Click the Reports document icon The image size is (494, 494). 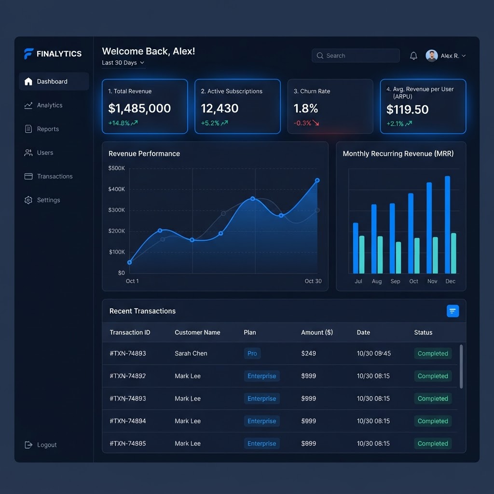pyautogui.click(x=28, y=129)
